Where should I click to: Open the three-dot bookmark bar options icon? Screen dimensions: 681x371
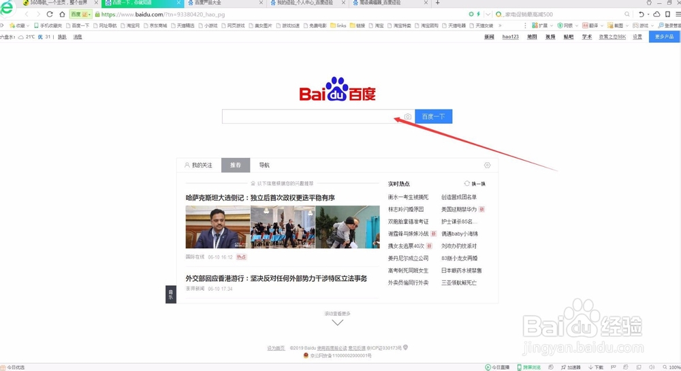(x=525, y=26)
